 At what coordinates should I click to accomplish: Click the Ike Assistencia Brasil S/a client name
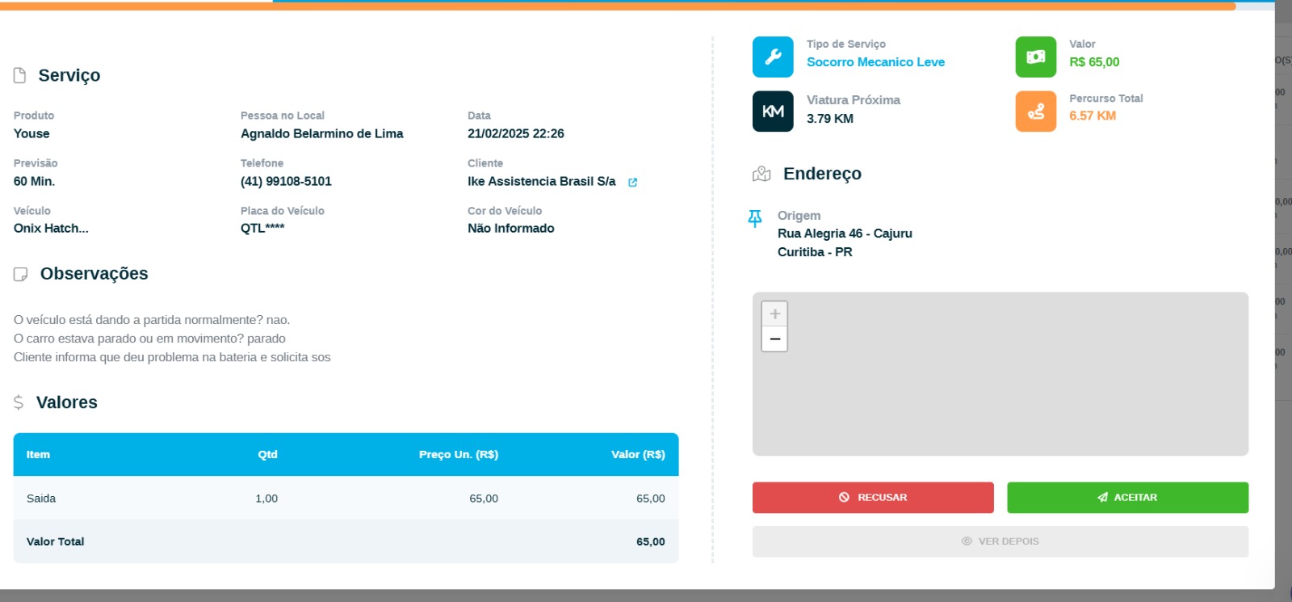pos(541,182)
